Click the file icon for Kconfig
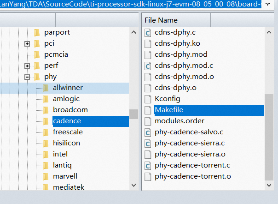The height and width of the screenshot is (204, 278). tap(148, 99)
